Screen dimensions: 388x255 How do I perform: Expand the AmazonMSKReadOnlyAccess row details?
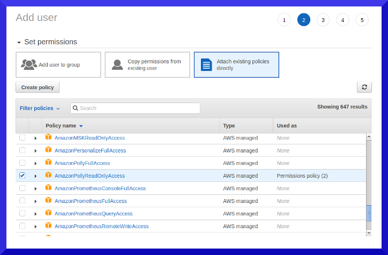click(x=35, y=139)
